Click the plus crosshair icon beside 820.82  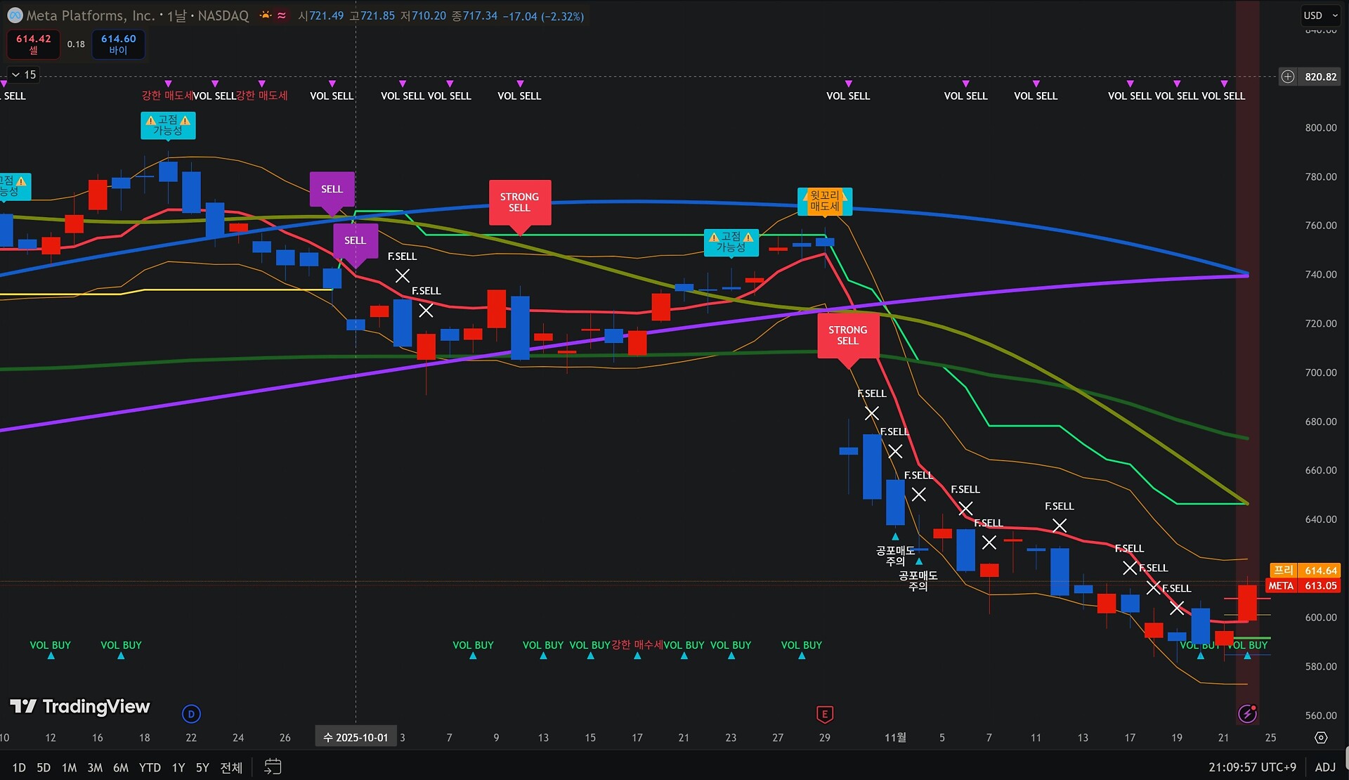coord(1287,77)
